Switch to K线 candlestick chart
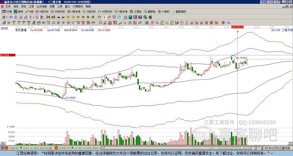The height and width of the screenshot is (156, 293). click(29, 11)
